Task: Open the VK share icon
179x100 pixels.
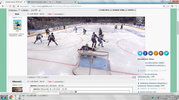Action: click(150, 53)
